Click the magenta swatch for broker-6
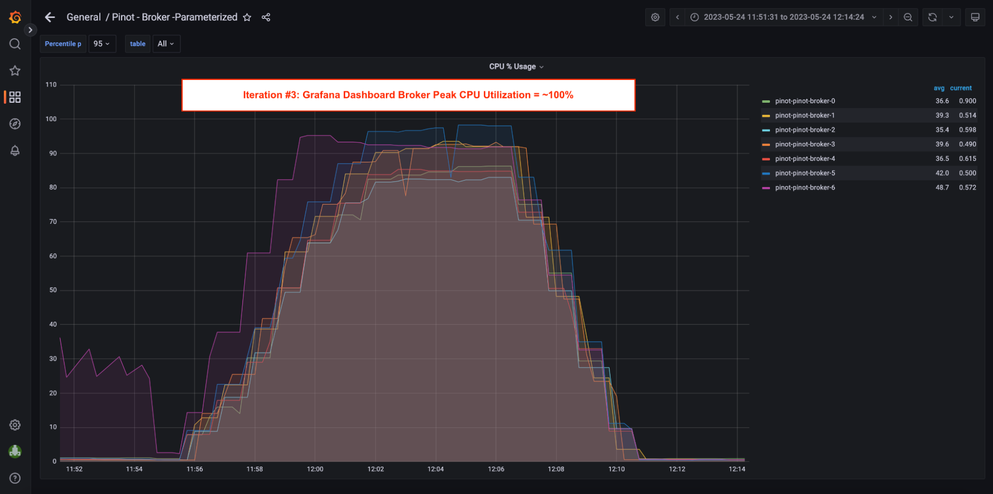This screenshot has width=993, height=494. click(766, 188)
